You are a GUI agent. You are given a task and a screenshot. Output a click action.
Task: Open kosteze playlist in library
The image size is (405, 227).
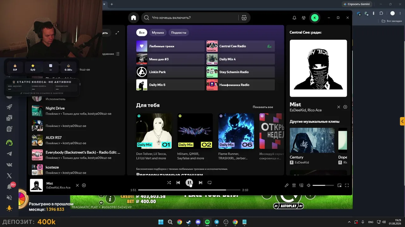tap(76, 170)
